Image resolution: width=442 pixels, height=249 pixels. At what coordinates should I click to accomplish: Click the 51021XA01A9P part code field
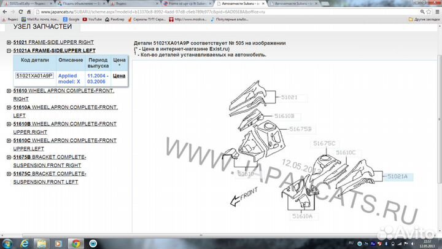34,76
